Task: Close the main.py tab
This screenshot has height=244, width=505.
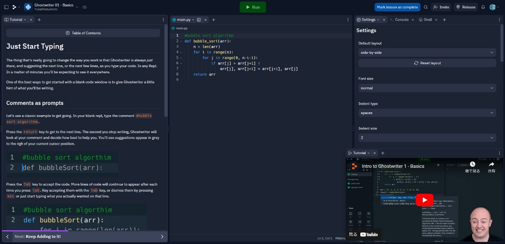Action: 205,19
